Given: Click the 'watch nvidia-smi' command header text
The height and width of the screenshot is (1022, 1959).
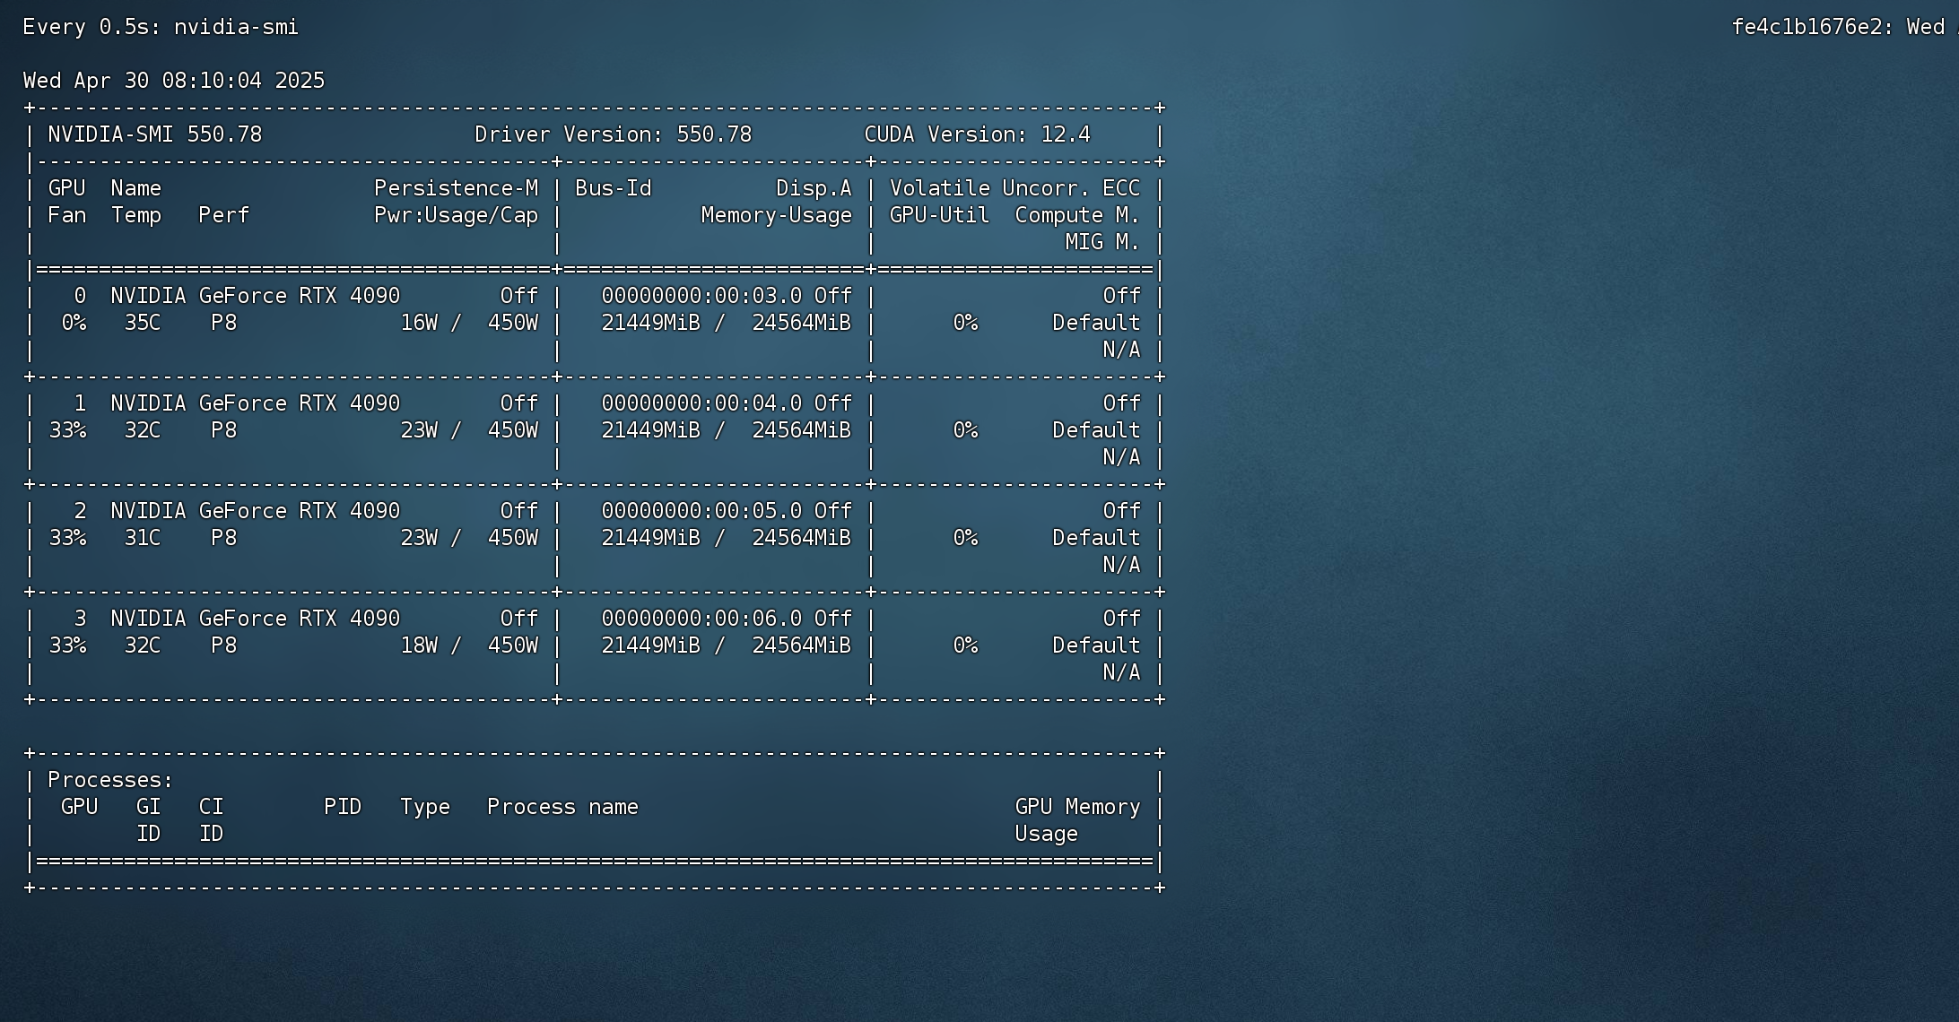Looking at the screenshot, I should (x=161, y=27).
